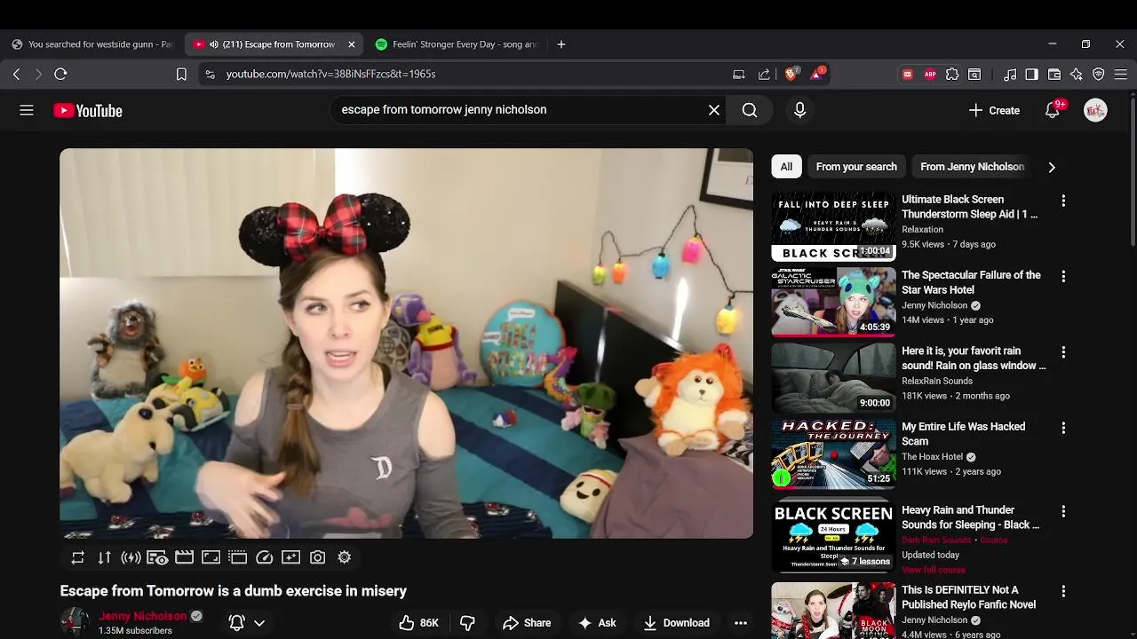Expand subscription notification dropdown arrow
1137x639 pixels.
(x=259, y=623)
